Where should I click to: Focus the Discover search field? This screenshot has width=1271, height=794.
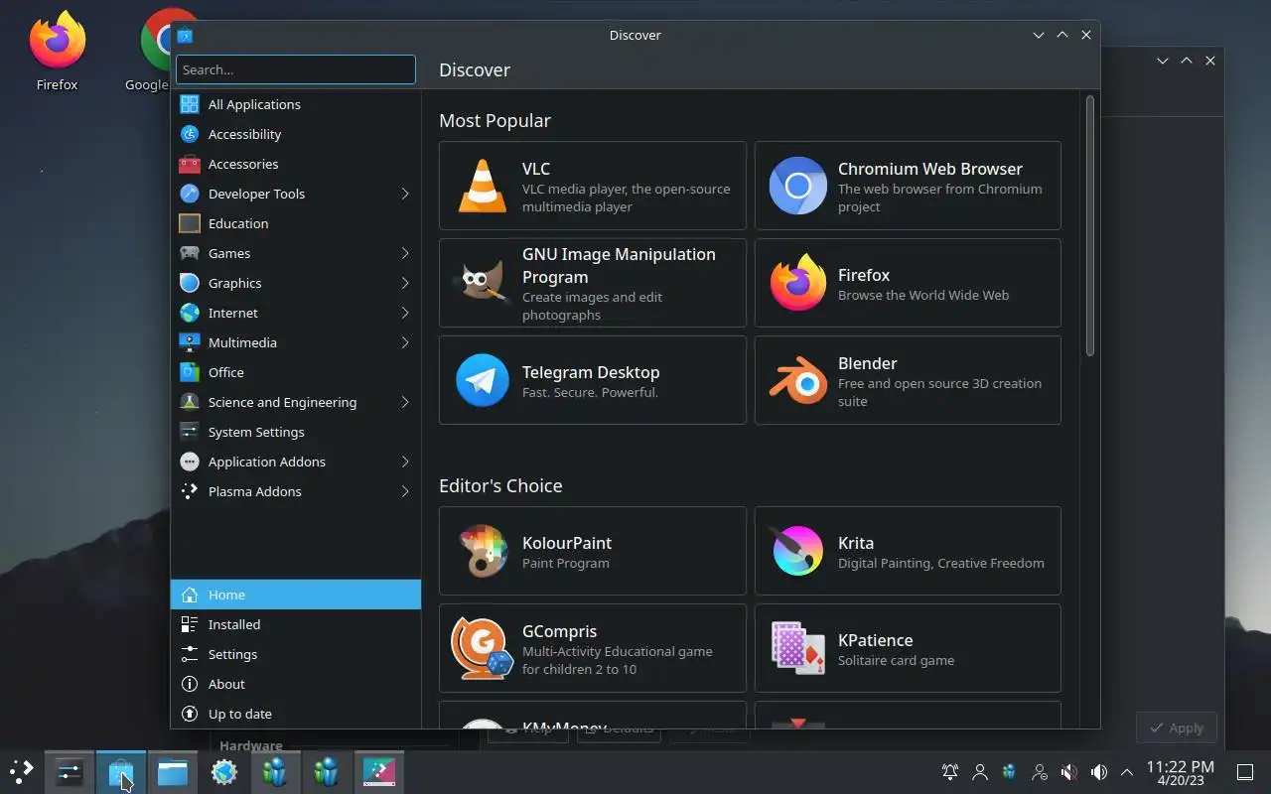pos(296,69)
